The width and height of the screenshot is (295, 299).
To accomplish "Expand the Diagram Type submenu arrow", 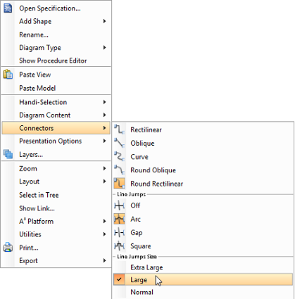I will tap(104, 48).
